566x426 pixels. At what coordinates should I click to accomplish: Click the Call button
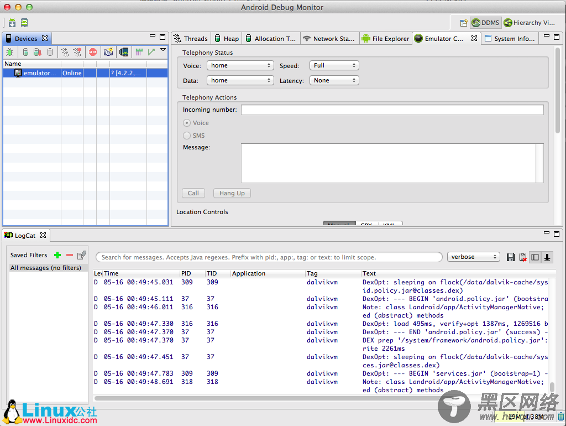click(x=193, y=193)
